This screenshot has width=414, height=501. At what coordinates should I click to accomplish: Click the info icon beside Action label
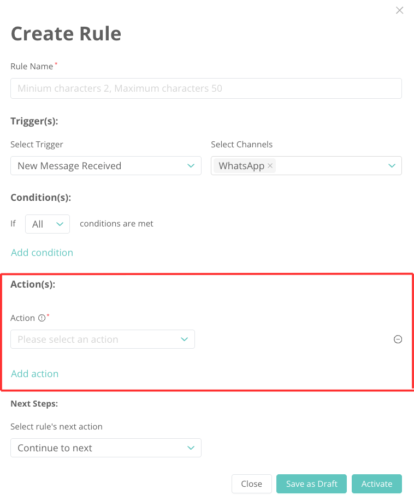tap(42, 318)
